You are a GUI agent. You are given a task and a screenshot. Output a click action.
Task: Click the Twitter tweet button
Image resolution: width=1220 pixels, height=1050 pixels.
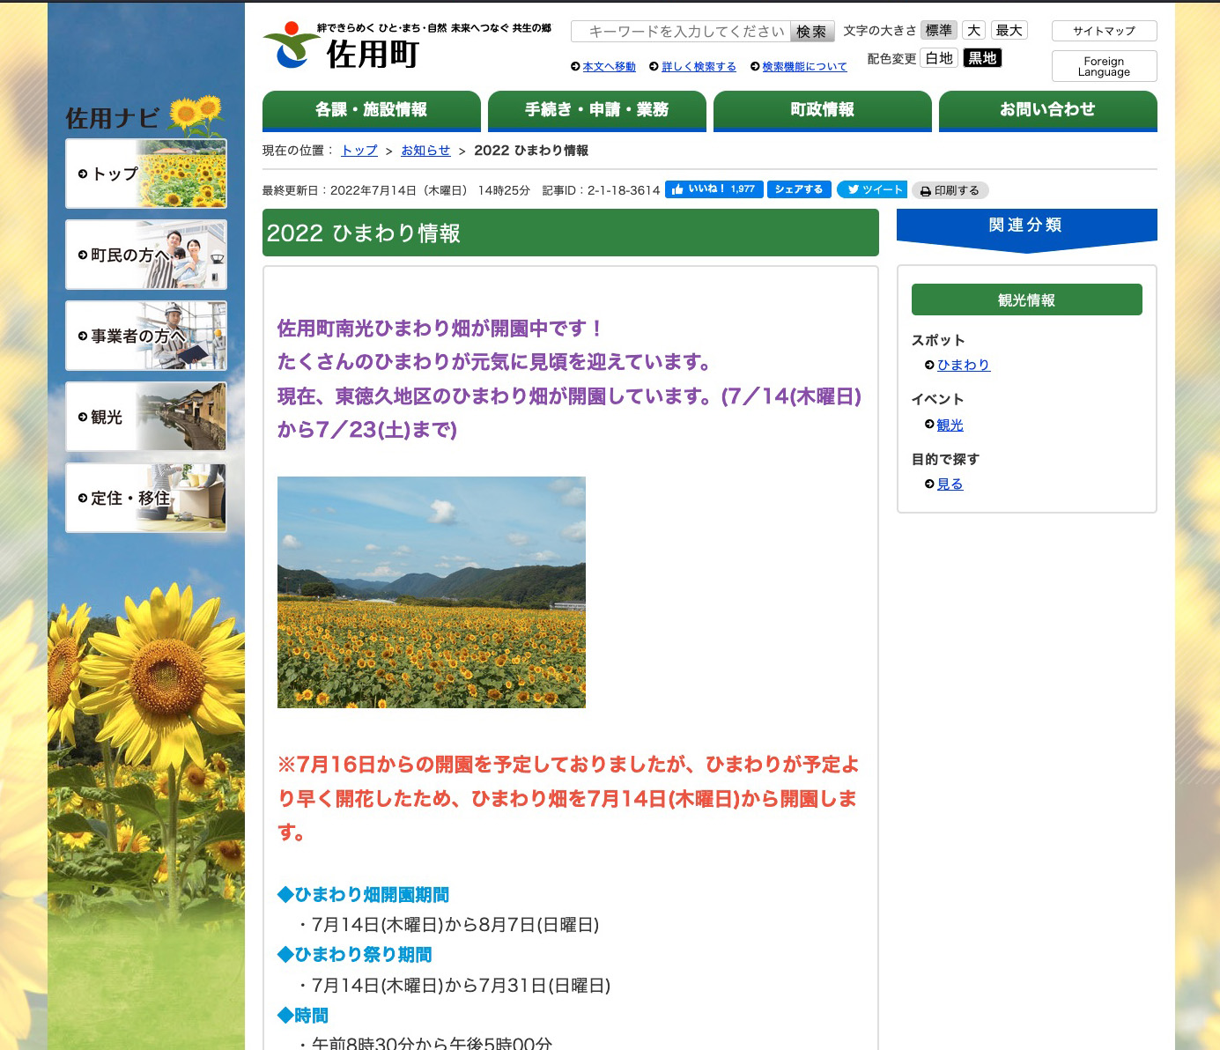[x=871, y=189]
